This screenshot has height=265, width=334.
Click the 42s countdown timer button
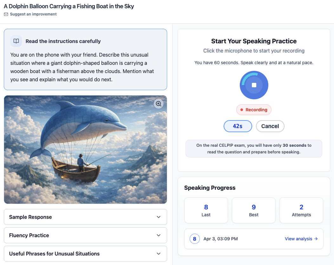tap(238, 126)
